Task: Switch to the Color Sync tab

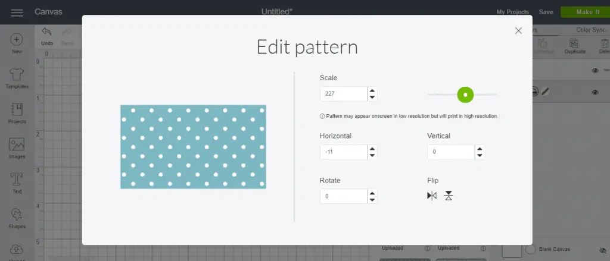Action: tap(590, 30)
